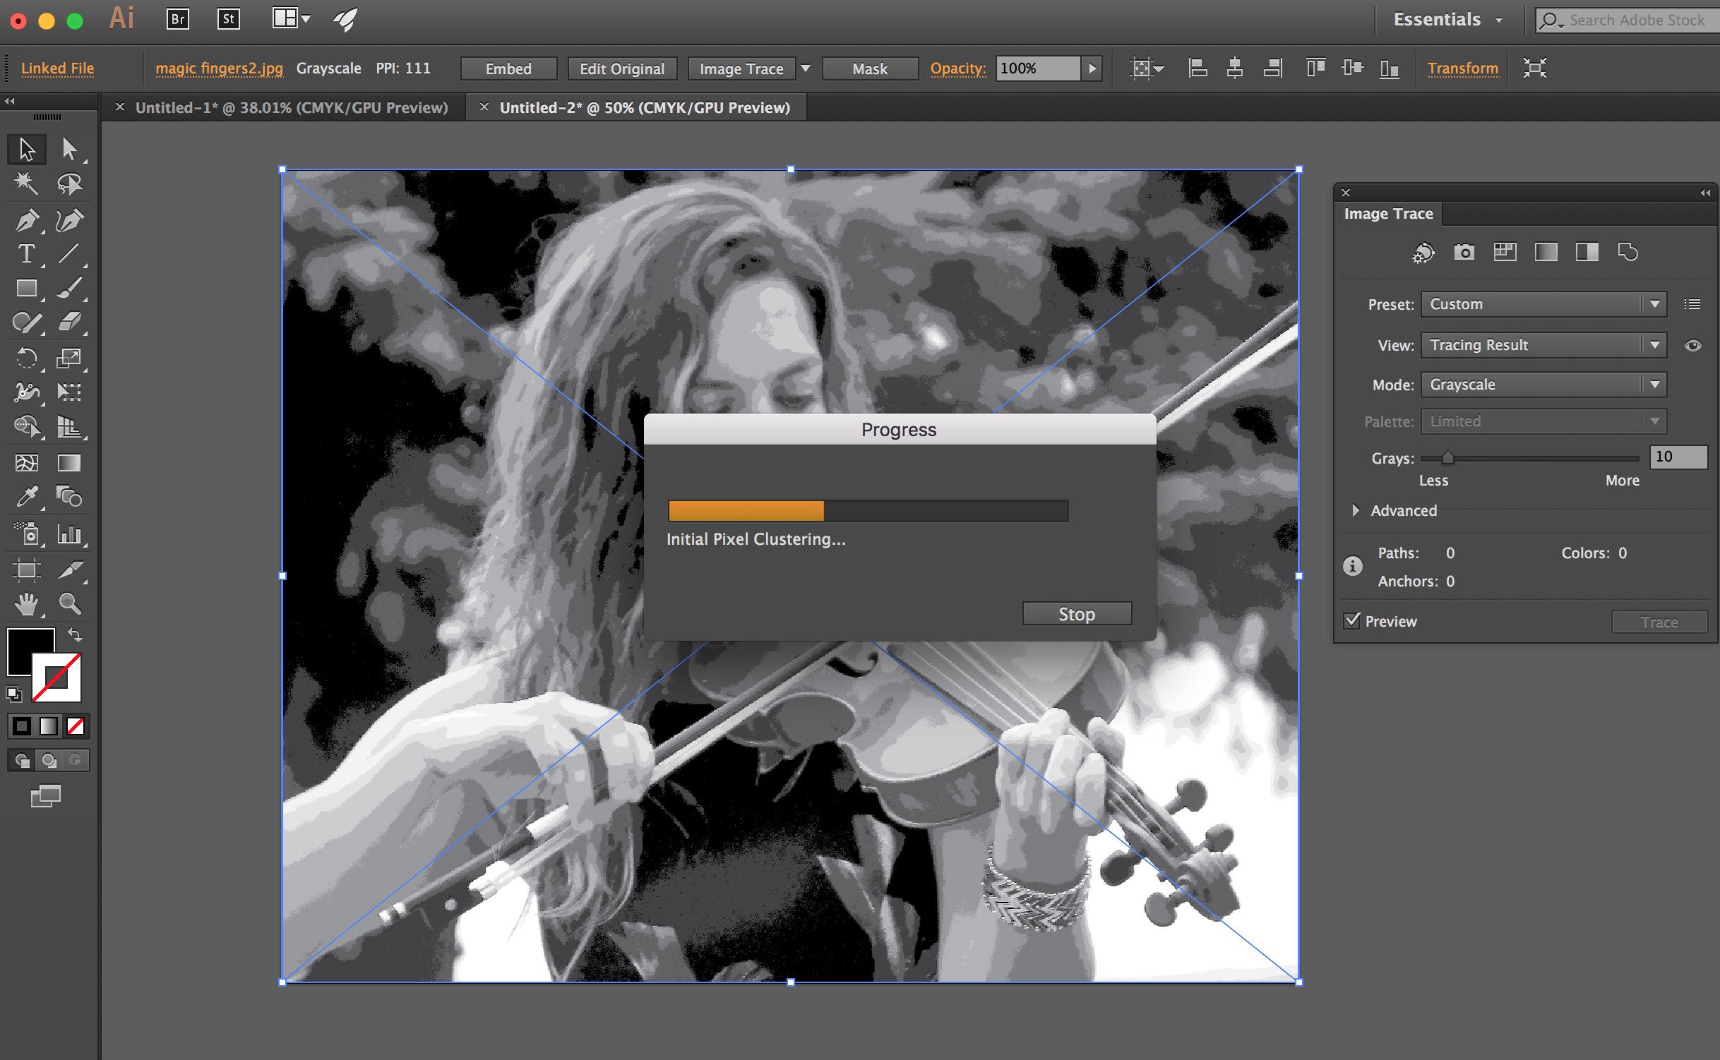Select the Zoom tool
This screenshot has height=1060, width=1720.
point(69,604)
